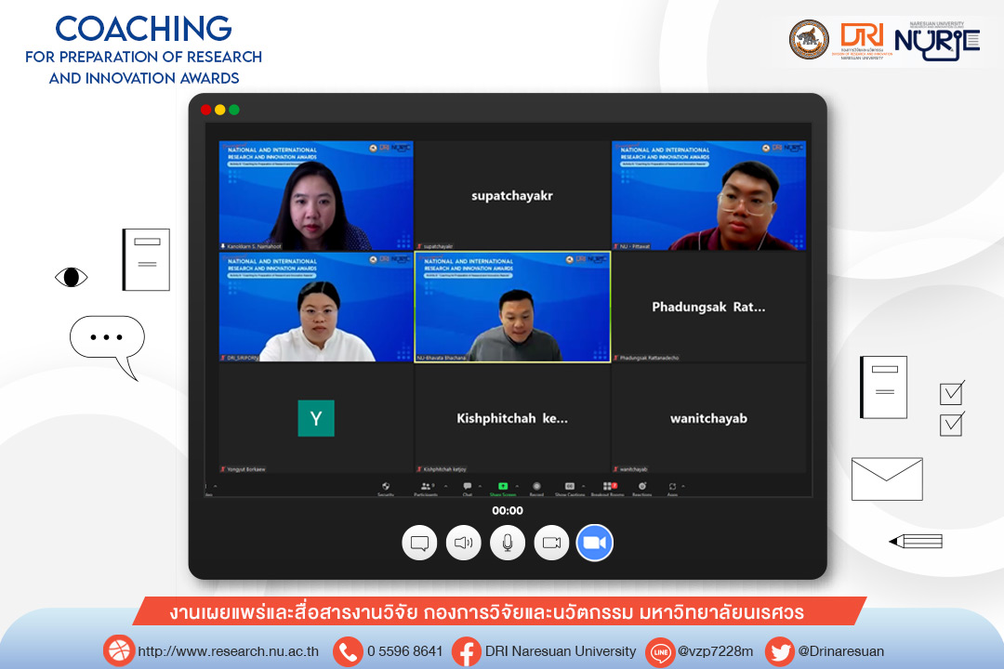Toggle the round microphone button
Viewport: 1004px width, 669px height.
click(x=508, y=543)
